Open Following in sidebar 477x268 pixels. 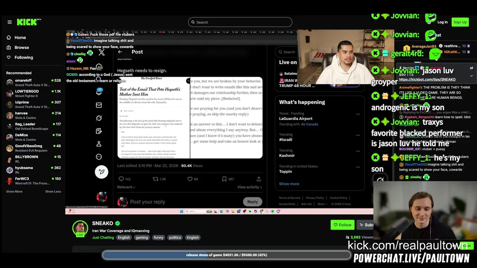coord(23,57)
